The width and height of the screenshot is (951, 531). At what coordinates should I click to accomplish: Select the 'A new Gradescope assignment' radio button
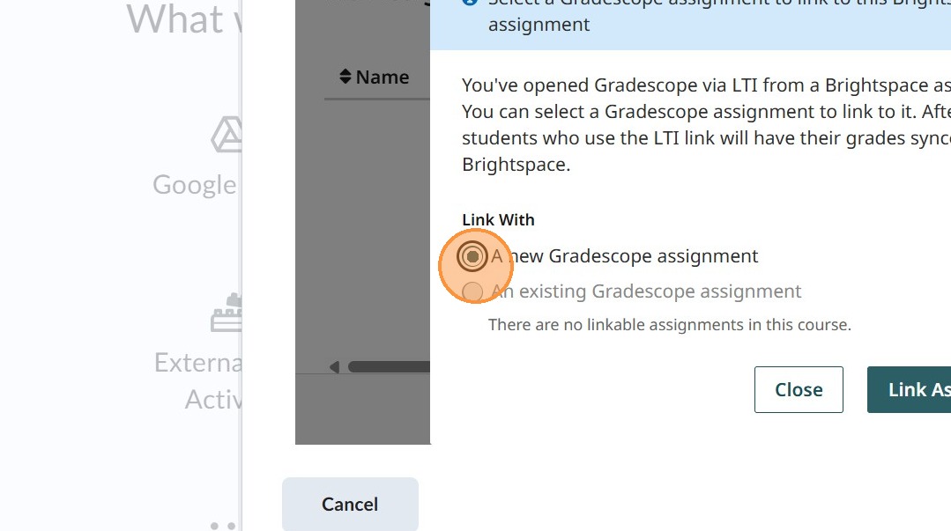[473, 256]
